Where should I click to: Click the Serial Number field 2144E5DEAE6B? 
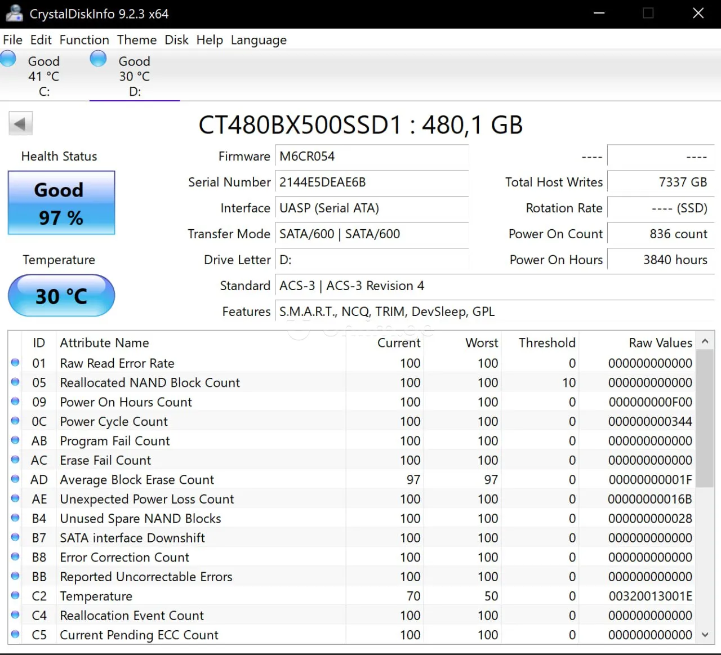click(x=372, y=182)
